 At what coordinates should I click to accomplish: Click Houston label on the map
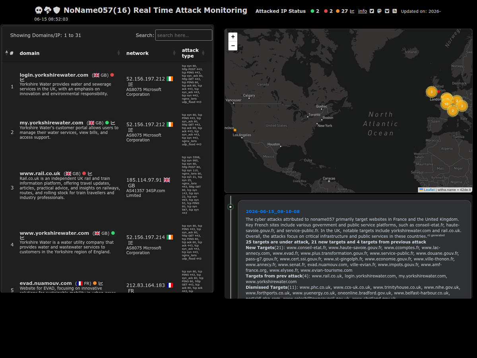click(274, 144)
